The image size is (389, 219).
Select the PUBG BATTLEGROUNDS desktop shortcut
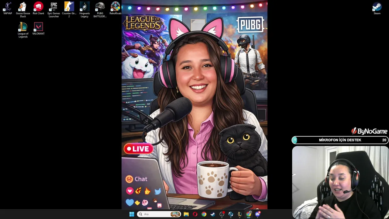[x=100, y=10]
